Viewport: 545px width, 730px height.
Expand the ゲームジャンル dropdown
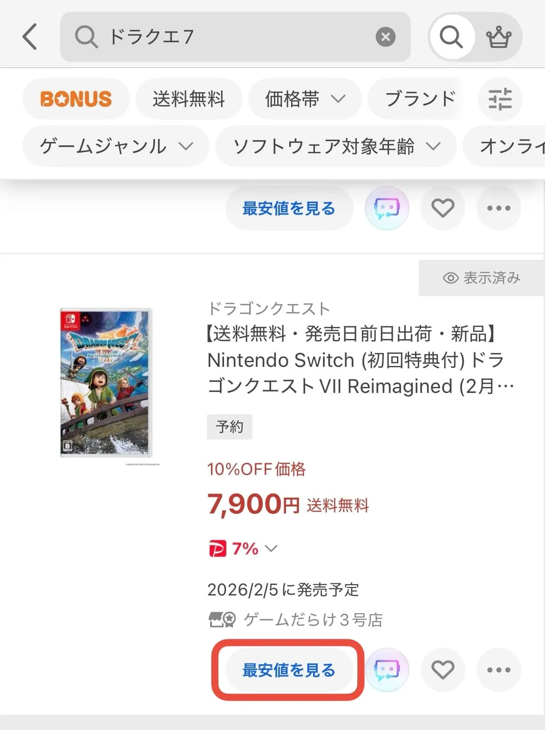tap(116, 146)
